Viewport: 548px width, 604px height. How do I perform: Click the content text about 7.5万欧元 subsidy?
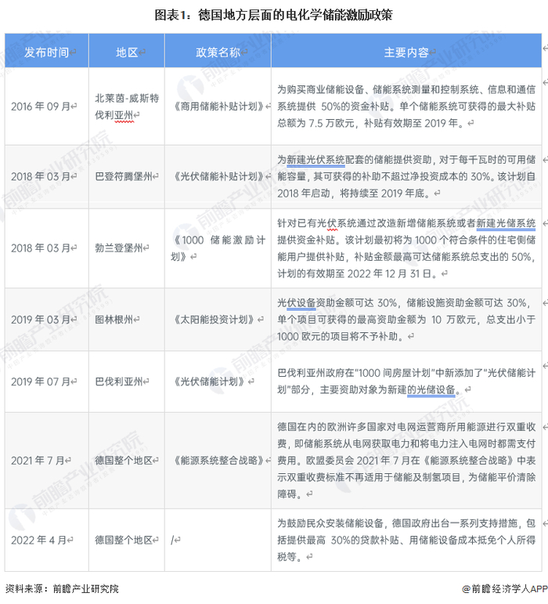(406, 107)
